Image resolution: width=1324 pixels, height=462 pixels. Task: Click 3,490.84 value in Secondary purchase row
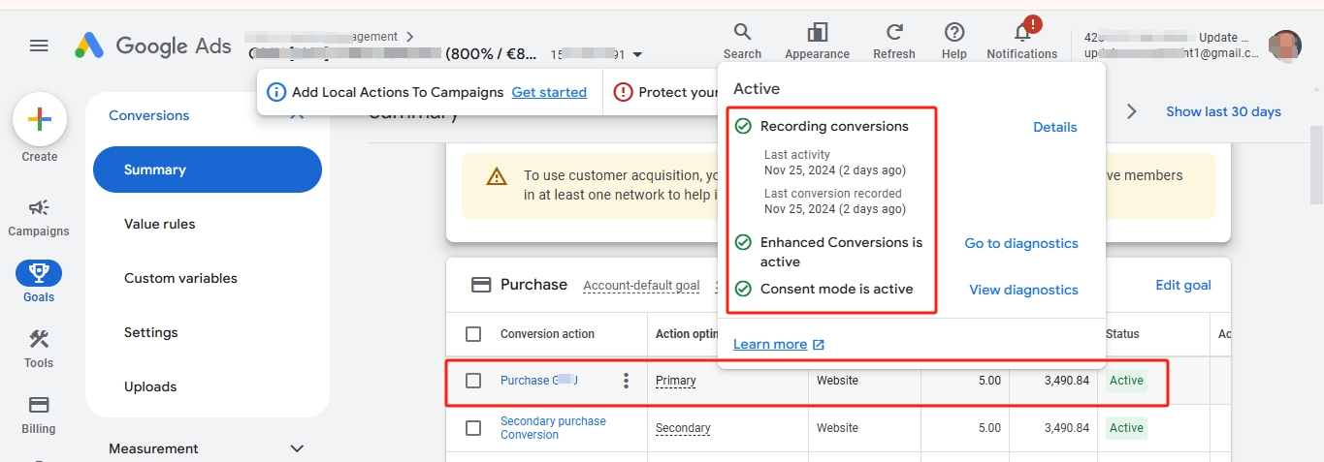[x=1067, y=428]
